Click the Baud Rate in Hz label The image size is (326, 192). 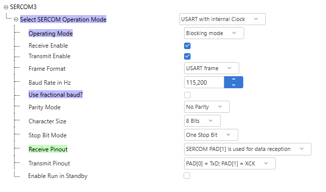(50, 83)
